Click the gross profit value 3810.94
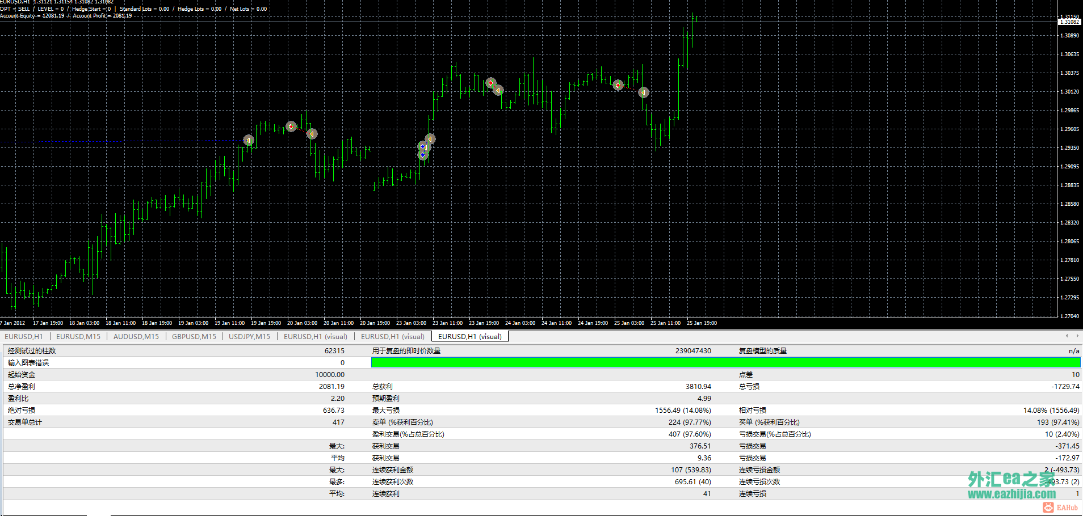The height and width of the screenshot is (516, 1083). coord(698,387)
